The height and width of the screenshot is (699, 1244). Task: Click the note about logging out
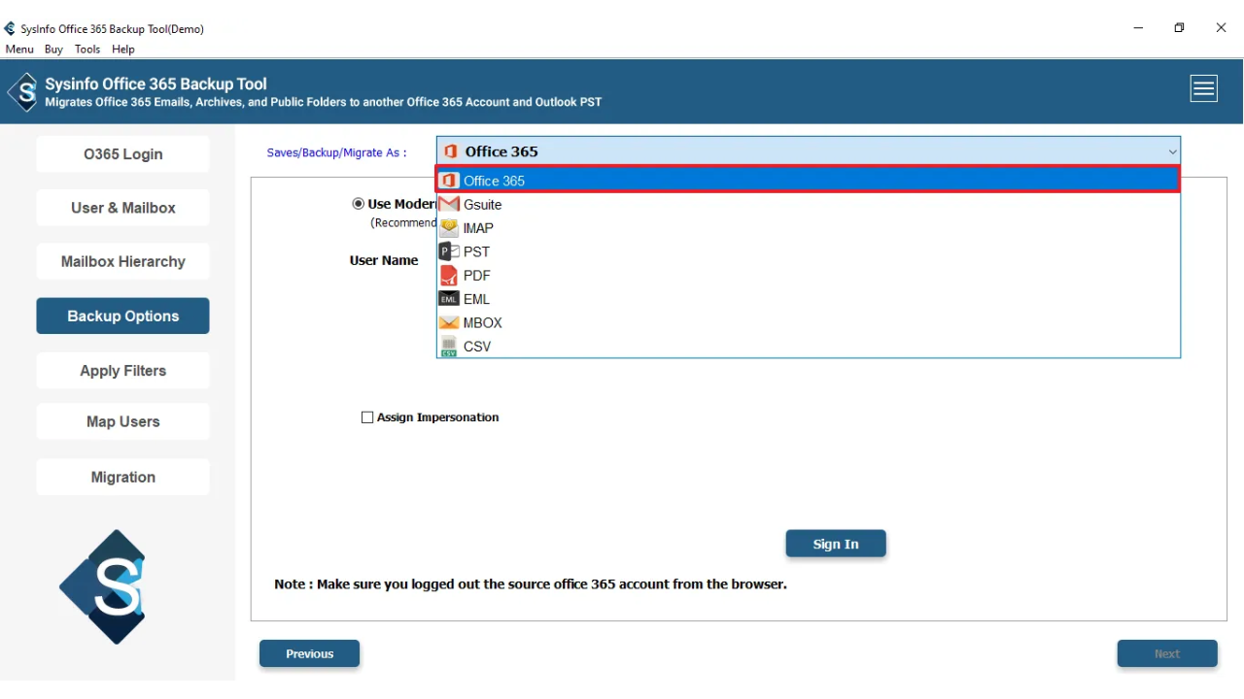click(531, 584)
